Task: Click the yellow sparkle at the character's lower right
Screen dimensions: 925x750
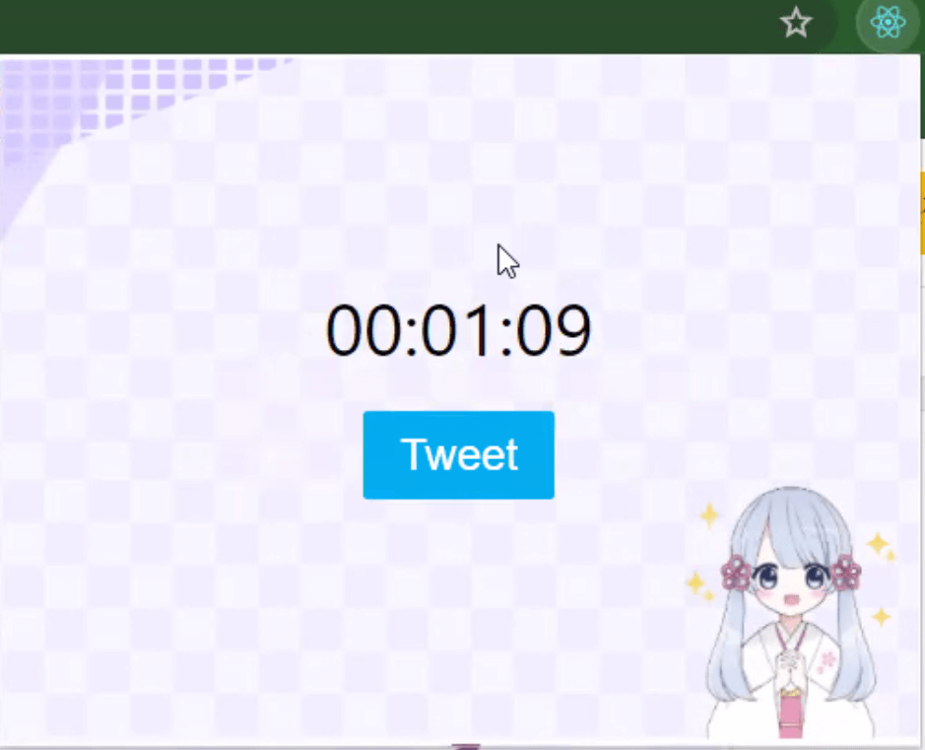Action: coord(882,616)
